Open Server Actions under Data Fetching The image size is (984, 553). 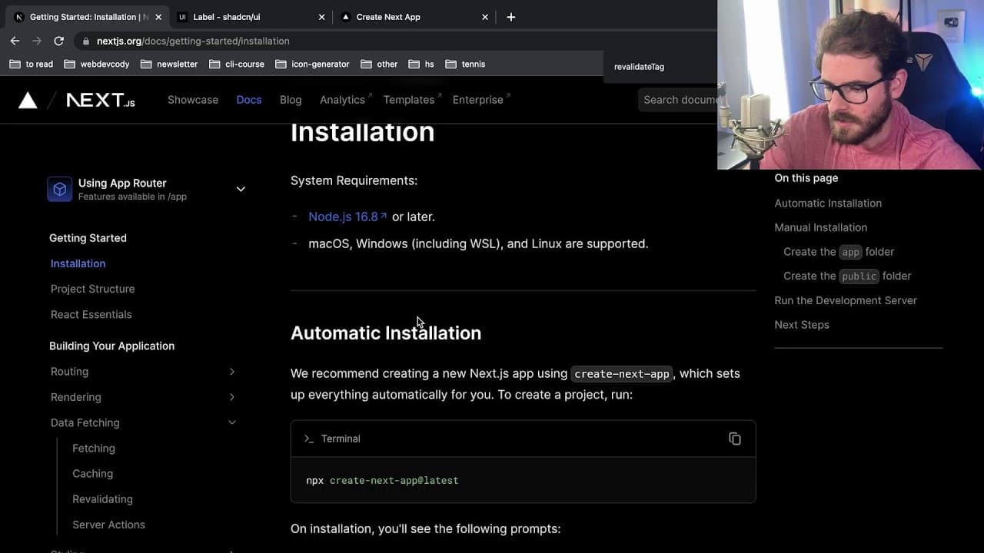point(108,525)
